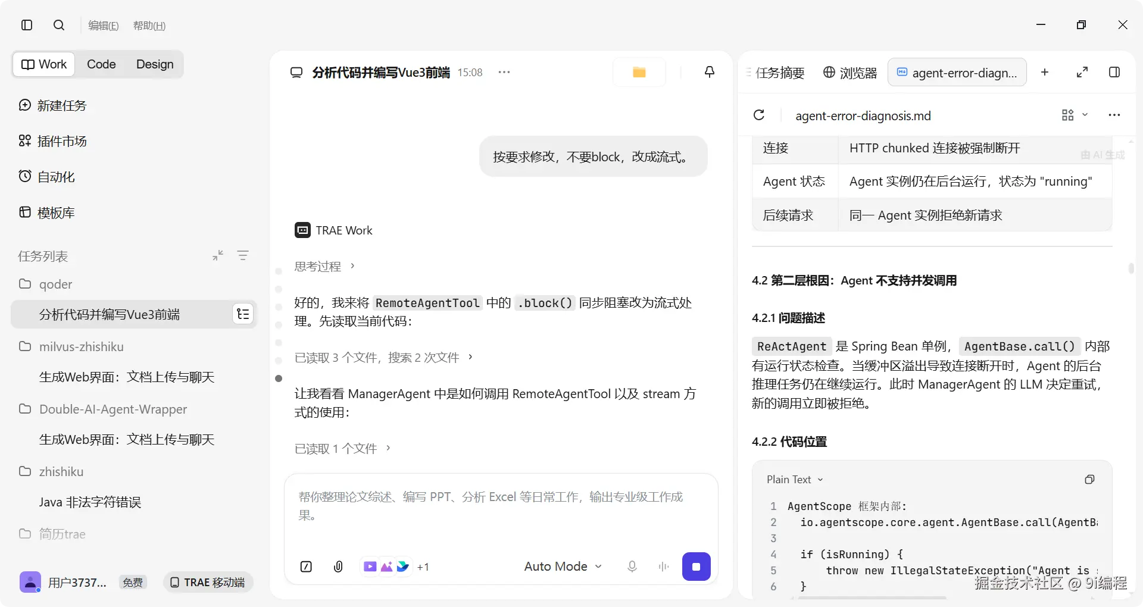The image size is (1143, 607).
Task: Open the TRAE 移动端 mobile button
Action: [x=208, y=582]
